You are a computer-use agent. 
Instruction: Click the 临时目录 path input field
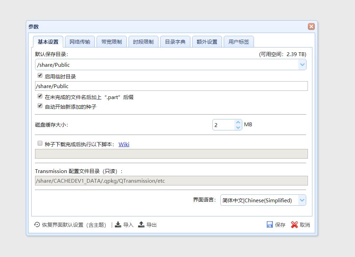(x=137, y=86)
